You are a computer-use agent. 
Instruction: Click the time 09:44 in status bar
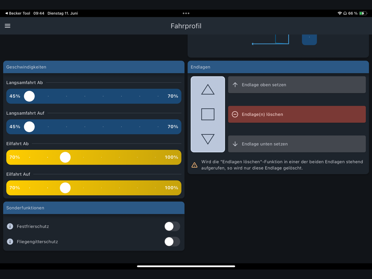(39, 13)
